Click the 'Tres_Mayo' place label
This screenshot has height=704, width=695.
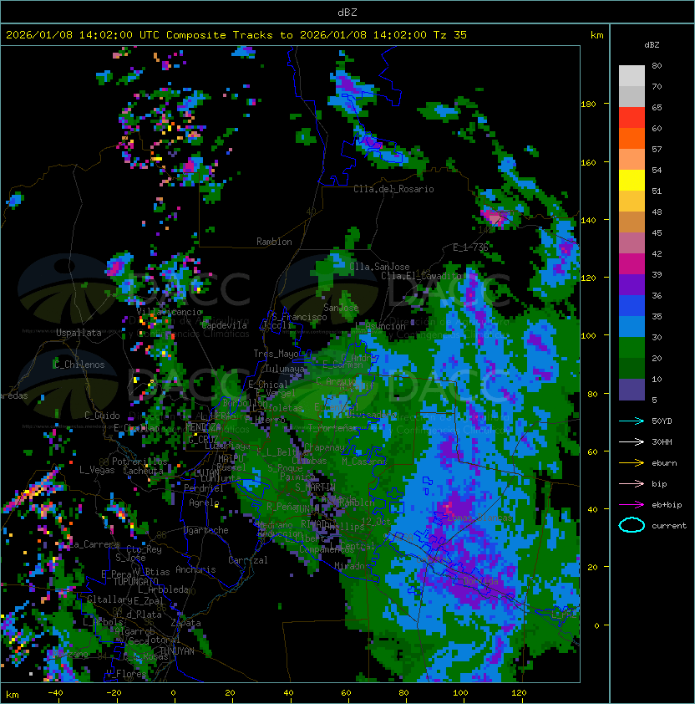(276, 354)
